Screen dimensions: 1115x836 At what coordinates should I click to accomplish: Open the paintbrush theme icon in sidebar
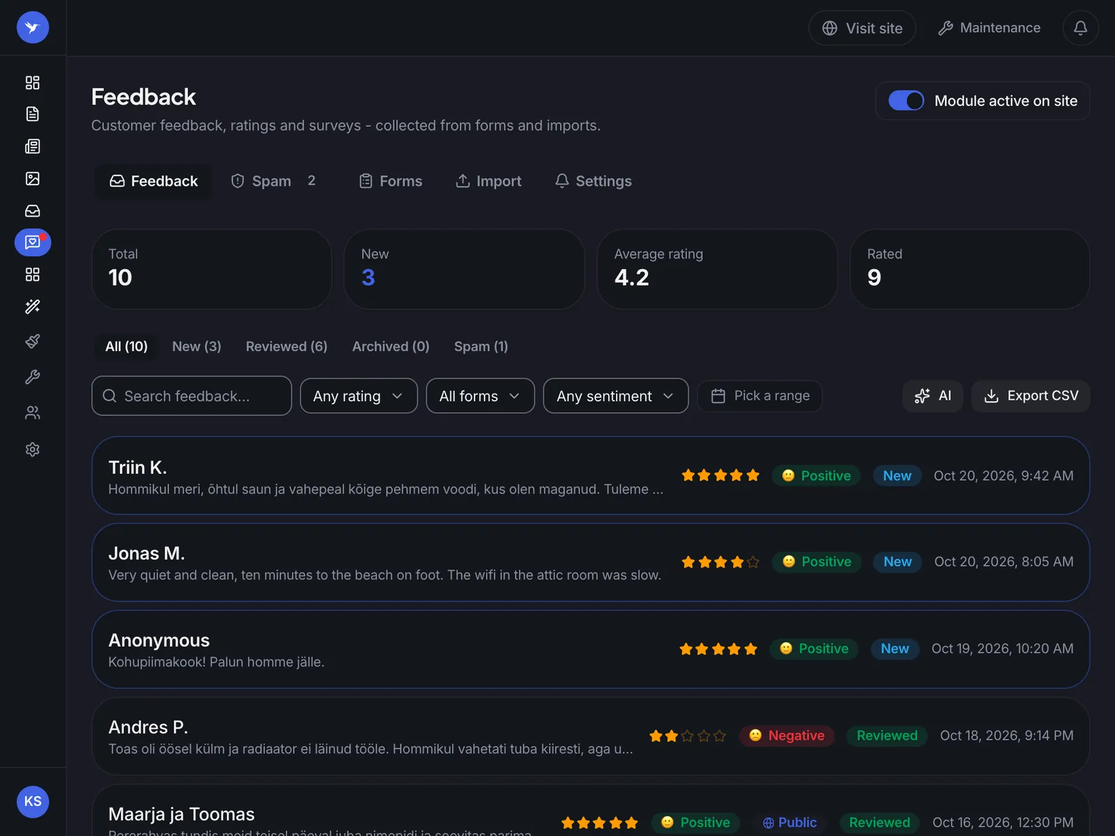tap(33, 341)
